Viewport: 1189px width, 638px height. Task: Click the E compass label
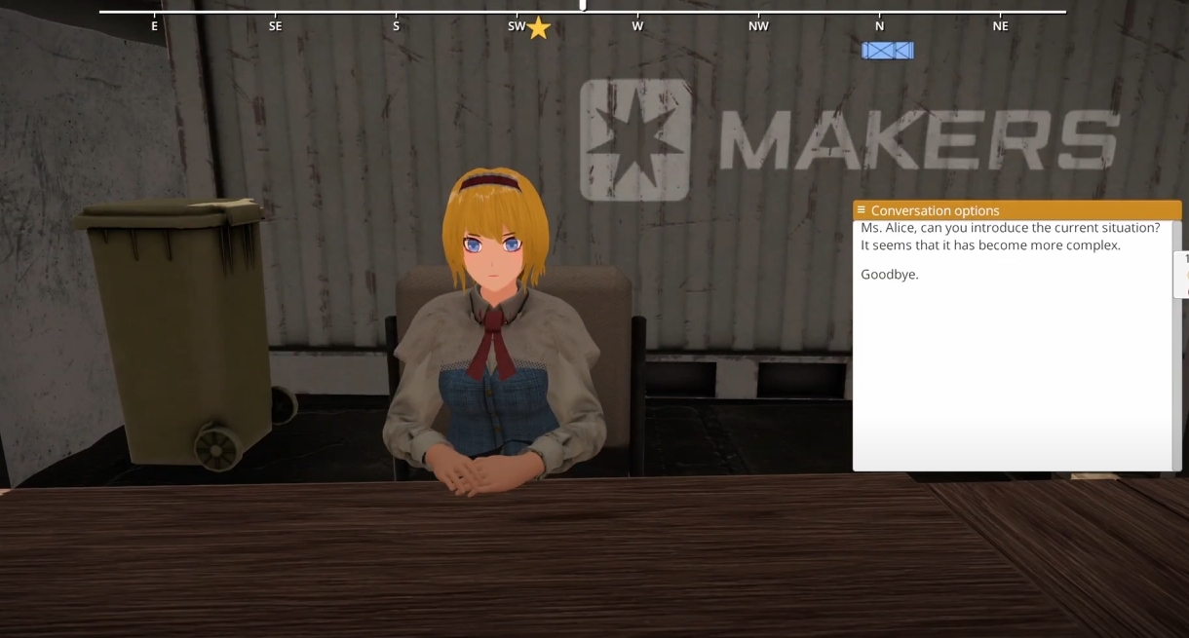tap(154, 26)
